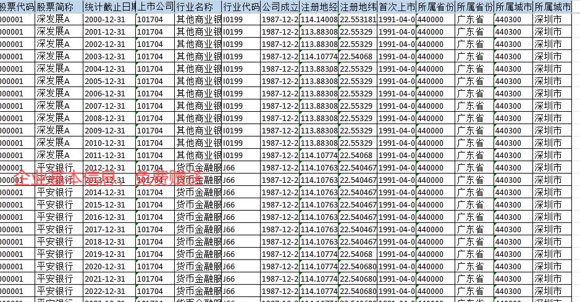Select 101704 in the 2021-12-31 row
The image size is (580, 302).
click(155, 279)
